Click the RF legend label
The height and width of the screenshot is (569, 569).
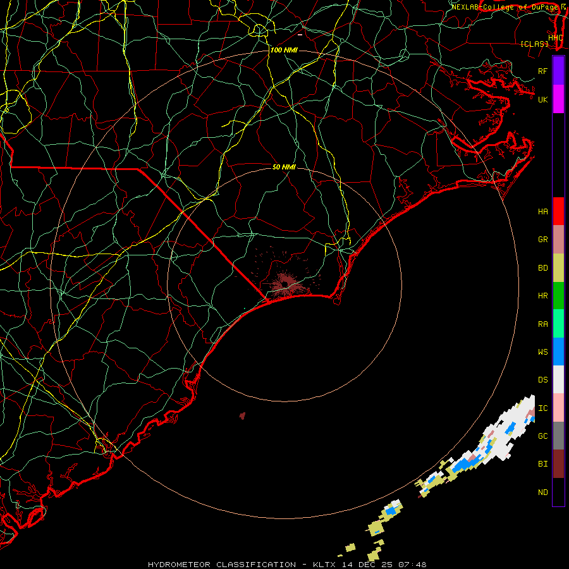coord(542,71)
